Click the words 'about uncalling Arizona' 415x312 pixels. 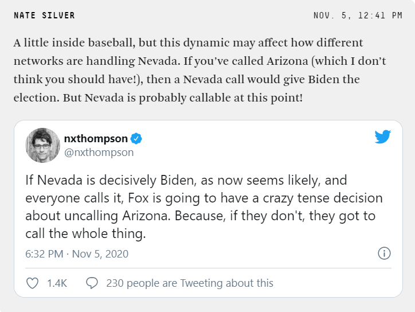pyautogui.click(x=97, y=216)
